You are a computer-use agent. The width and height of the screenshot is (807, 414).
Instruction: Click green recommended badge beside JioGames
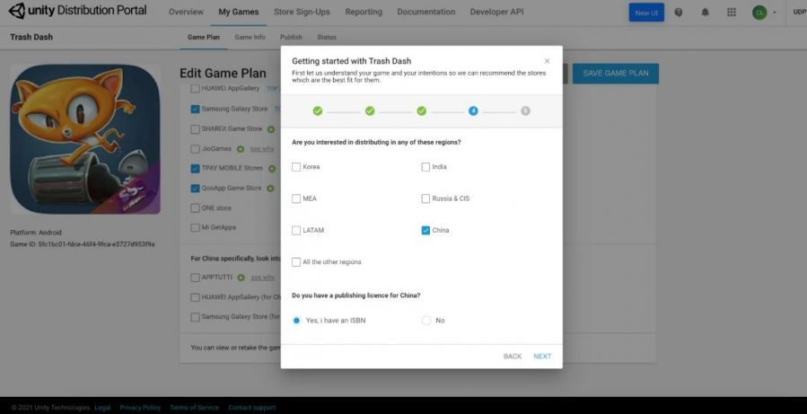pos(241,149)
